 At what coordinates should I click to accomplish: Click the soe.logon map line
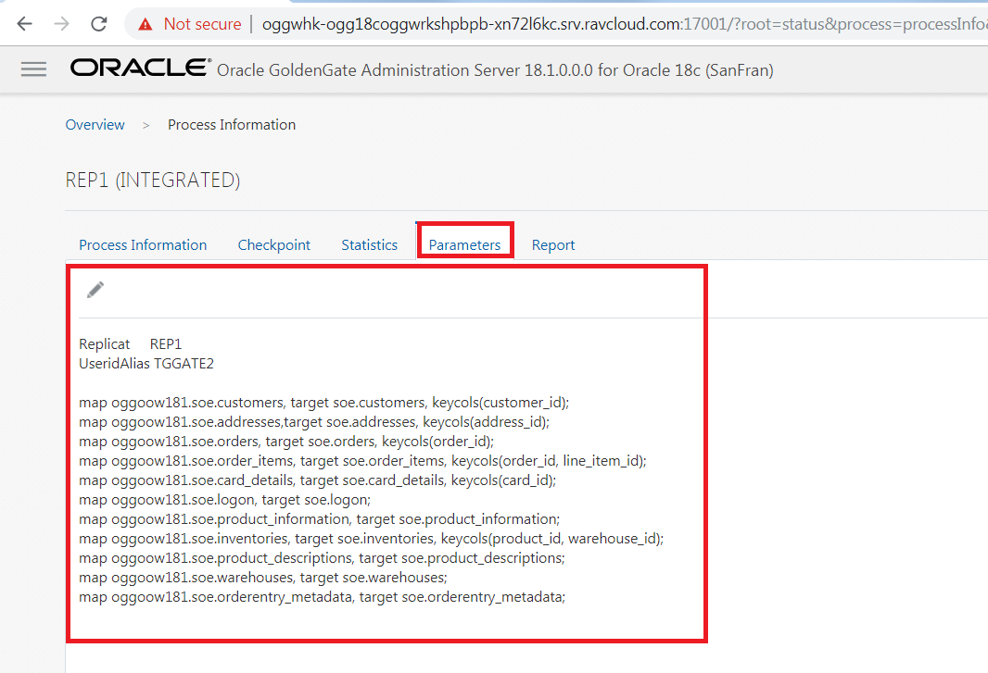click(x=225, y=500)
